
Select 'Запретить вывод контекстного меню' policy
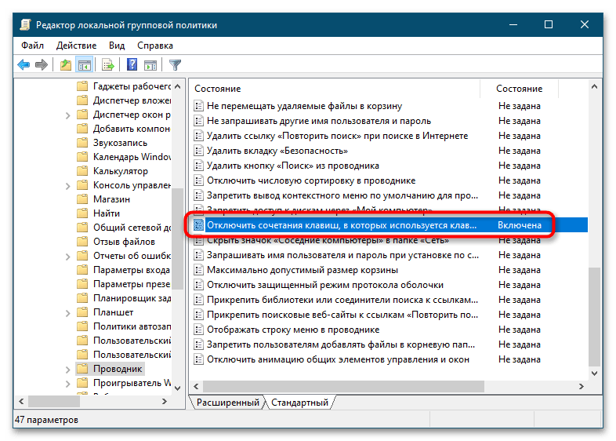pos(342,195)
